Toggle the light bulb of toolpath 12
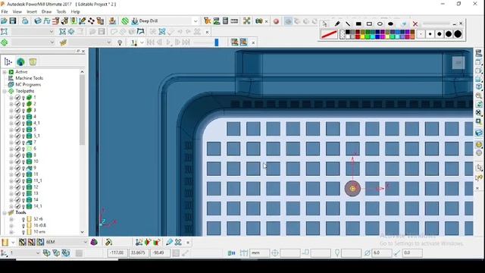 [23, 187]
